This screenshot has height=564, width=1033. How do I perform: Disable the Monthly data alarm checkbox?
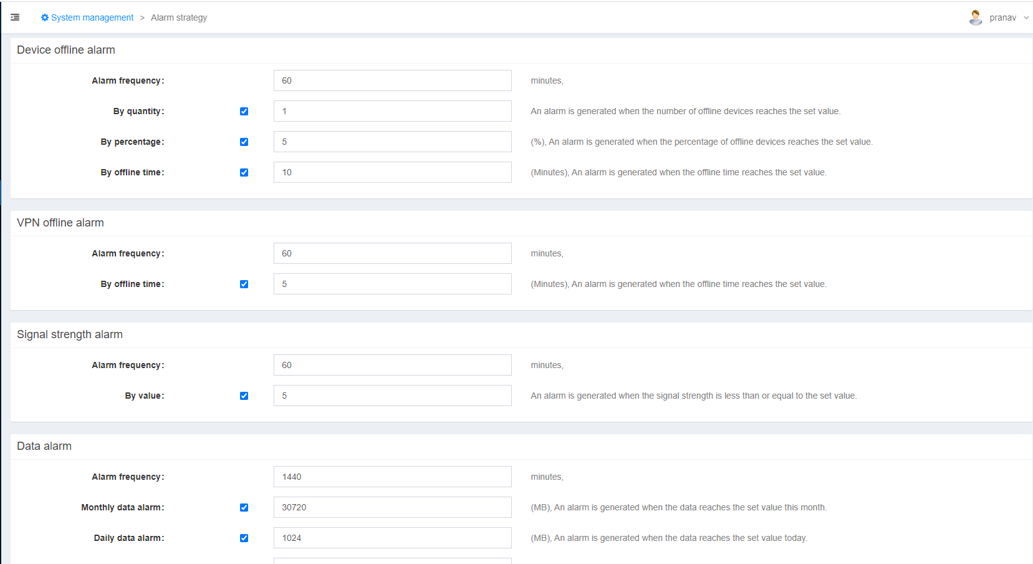point(244,508)
